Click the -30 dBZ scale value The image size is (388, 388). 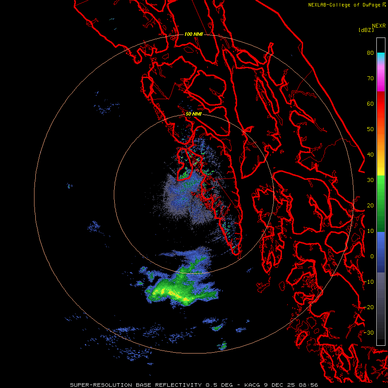click(369, 332)
